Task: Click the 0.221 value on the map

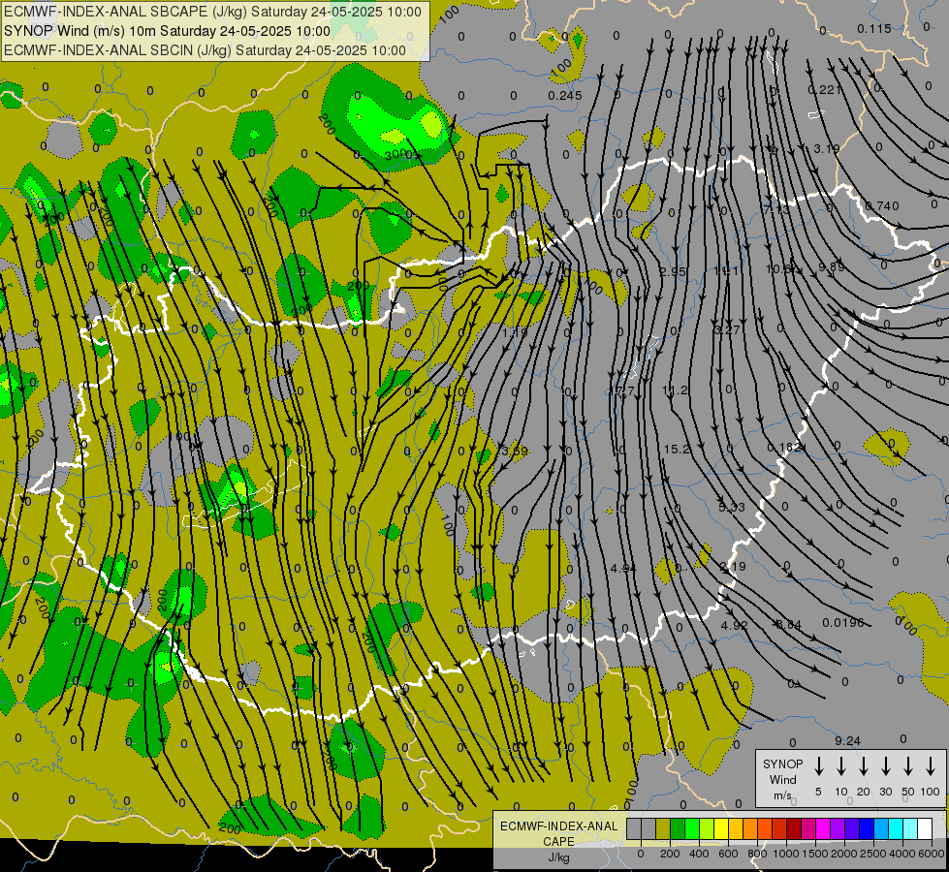Action: (825, 89)
